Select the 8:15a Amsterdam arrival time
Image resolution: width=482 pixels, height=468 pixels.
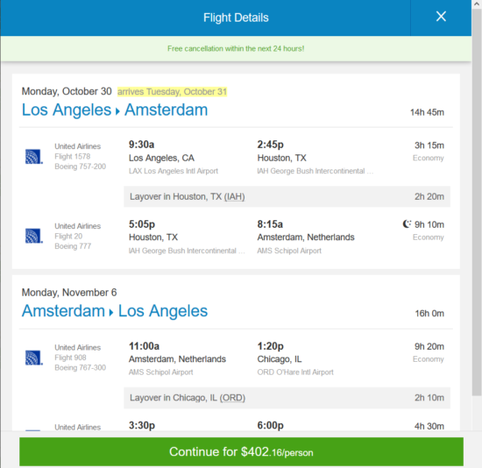point(270,224)
